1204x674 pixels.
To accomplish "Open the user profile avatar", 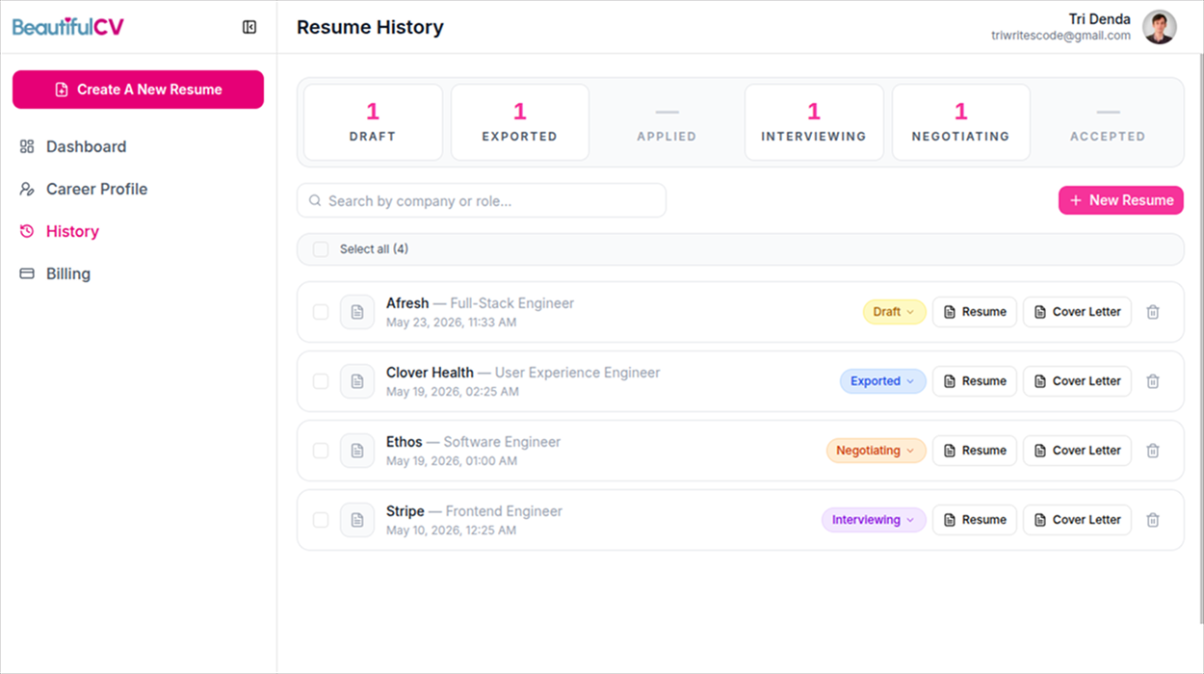I will [x=1160, y=27].
